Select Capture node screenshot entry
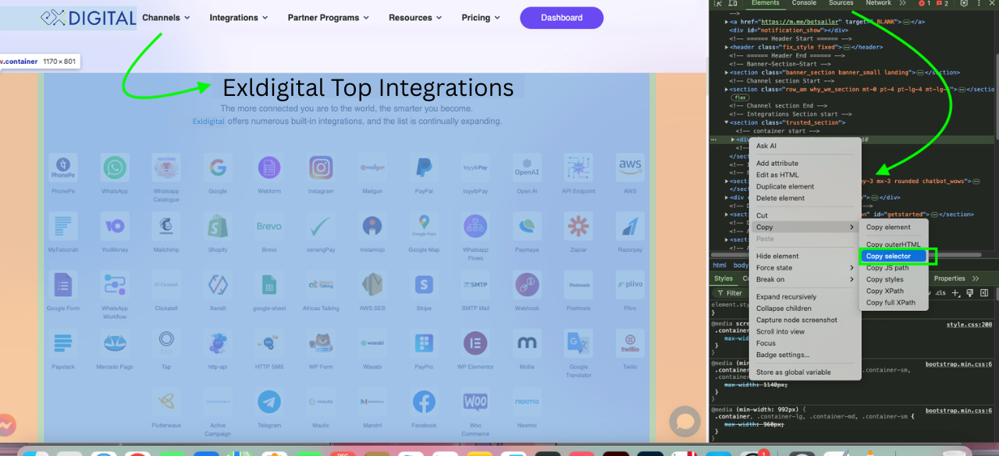 click(805, 320)
